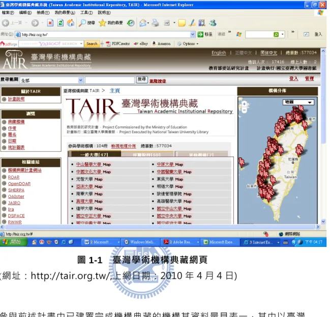This screenshot has height=317, width=330.
Task: Open the search scope 全部 dropdown
Action: pos(51,80)
